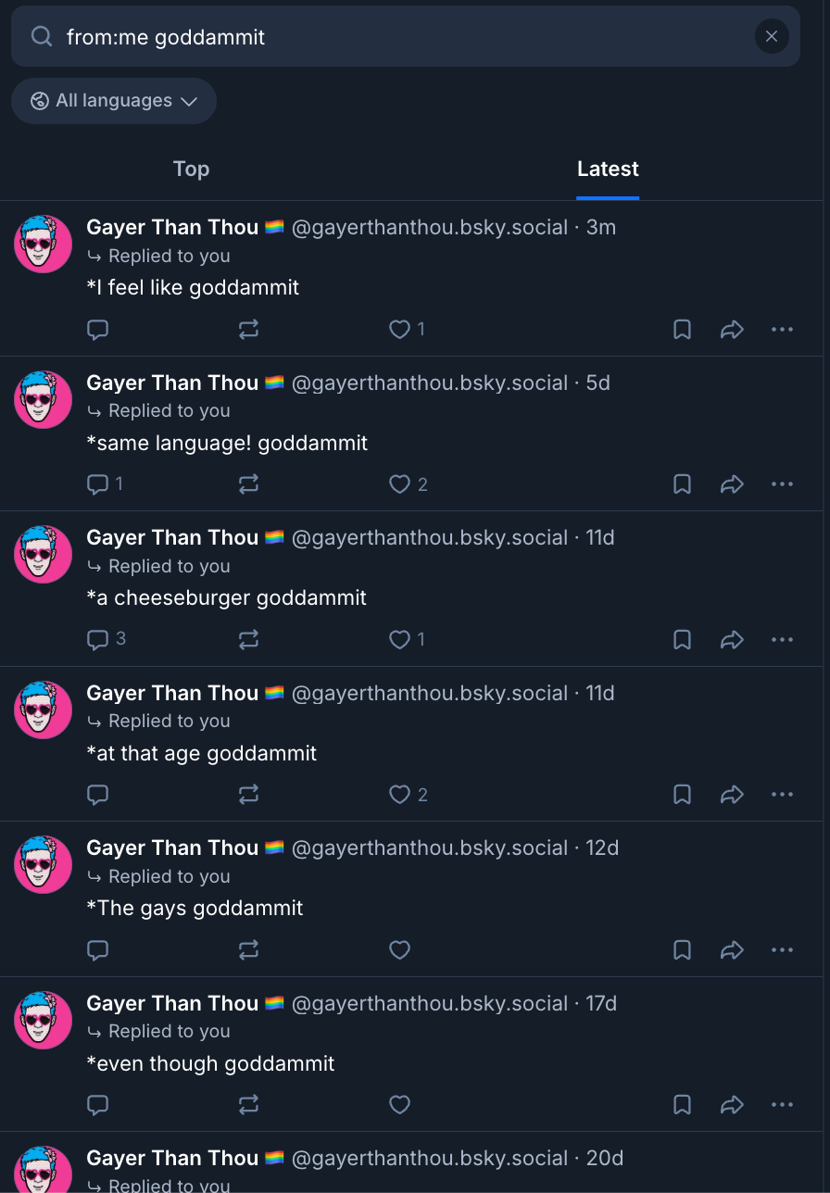Open the @gayerthanthou.bsky.social handle on the 5d post

coord(430,383)
